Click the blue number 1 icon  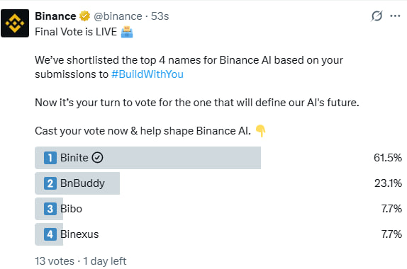point(50,158)
